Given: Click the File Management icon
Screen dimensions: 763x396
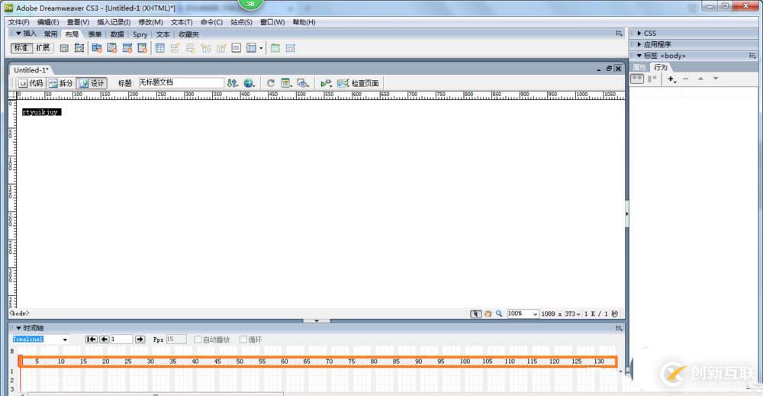Looking at the screenshot, I should click(x=233, y=83).
